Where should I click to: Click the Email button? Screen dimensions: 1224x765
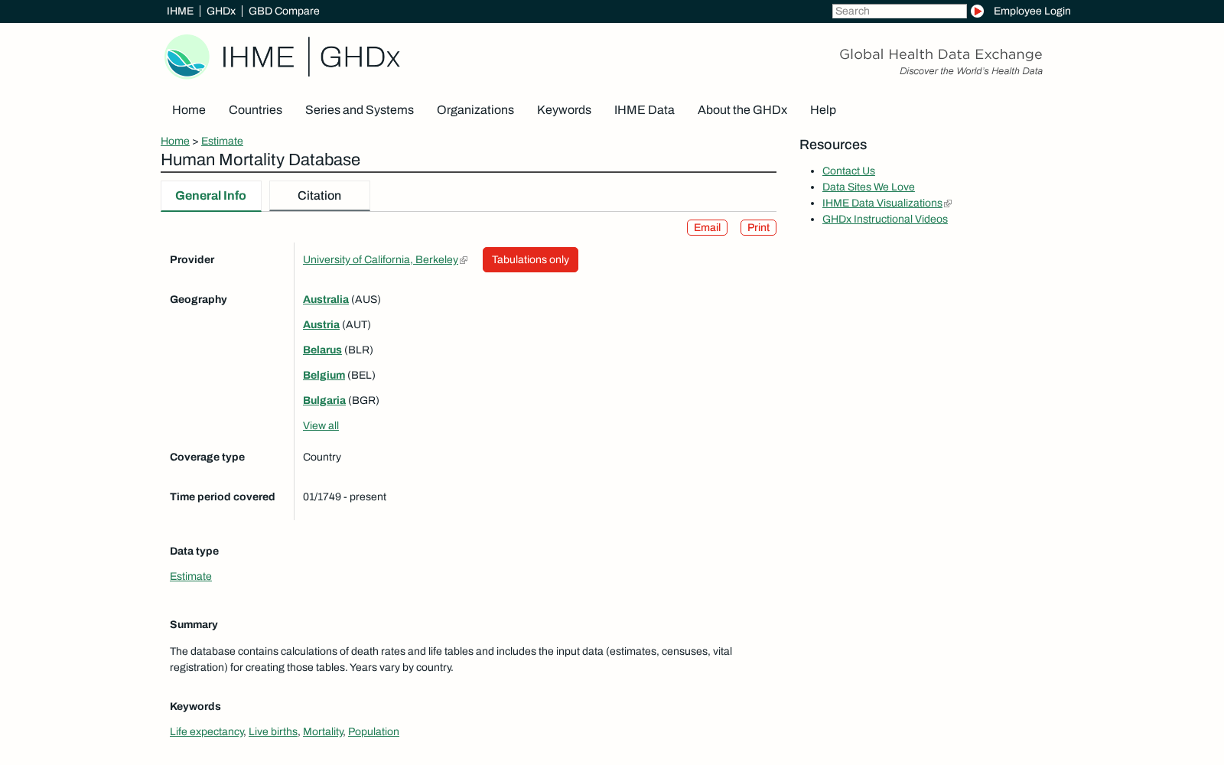tap(707, 228)
